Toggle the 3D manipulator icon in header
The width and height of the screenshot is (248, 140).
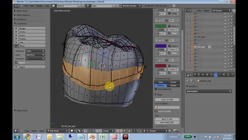coord(90,131)
